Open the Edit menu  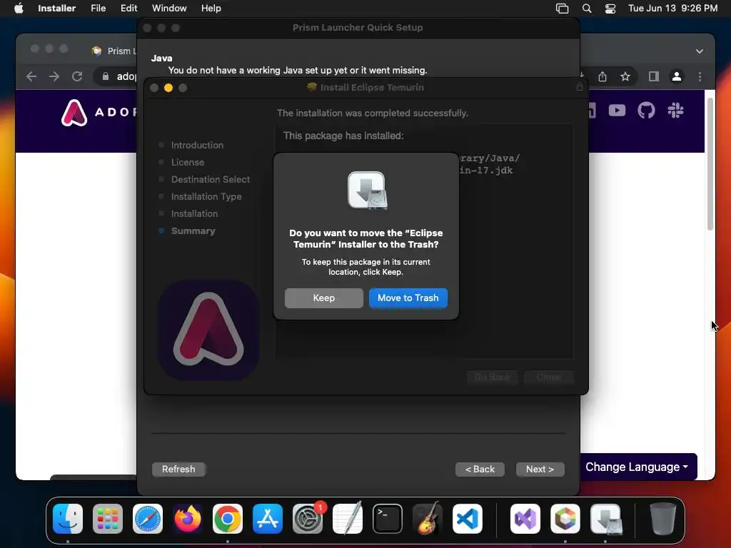128,8
